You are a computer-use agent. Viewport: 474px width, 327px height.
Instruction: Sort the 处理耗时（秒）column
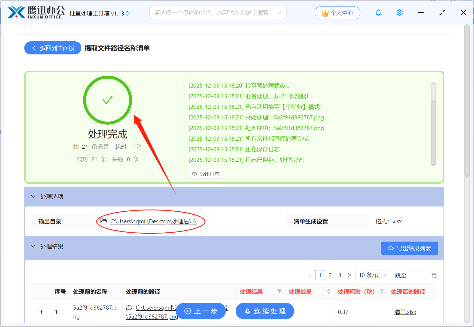click(x=382, y=291)
